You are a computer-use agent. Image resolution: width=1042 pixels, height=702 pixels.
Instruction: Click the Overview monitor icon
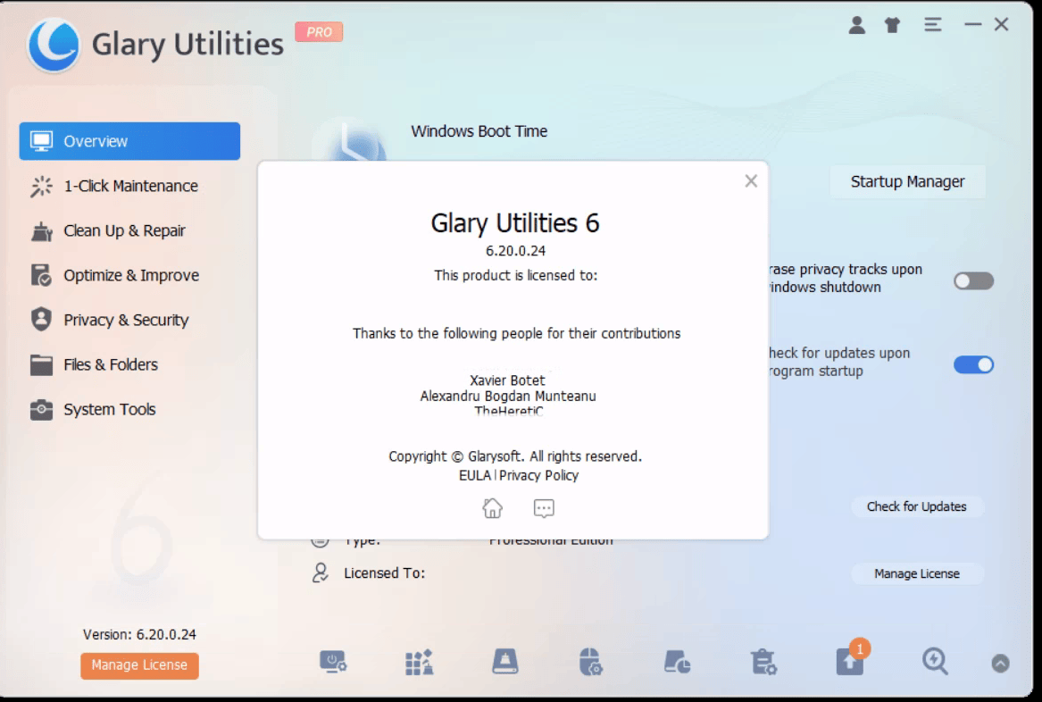point(41,141)
